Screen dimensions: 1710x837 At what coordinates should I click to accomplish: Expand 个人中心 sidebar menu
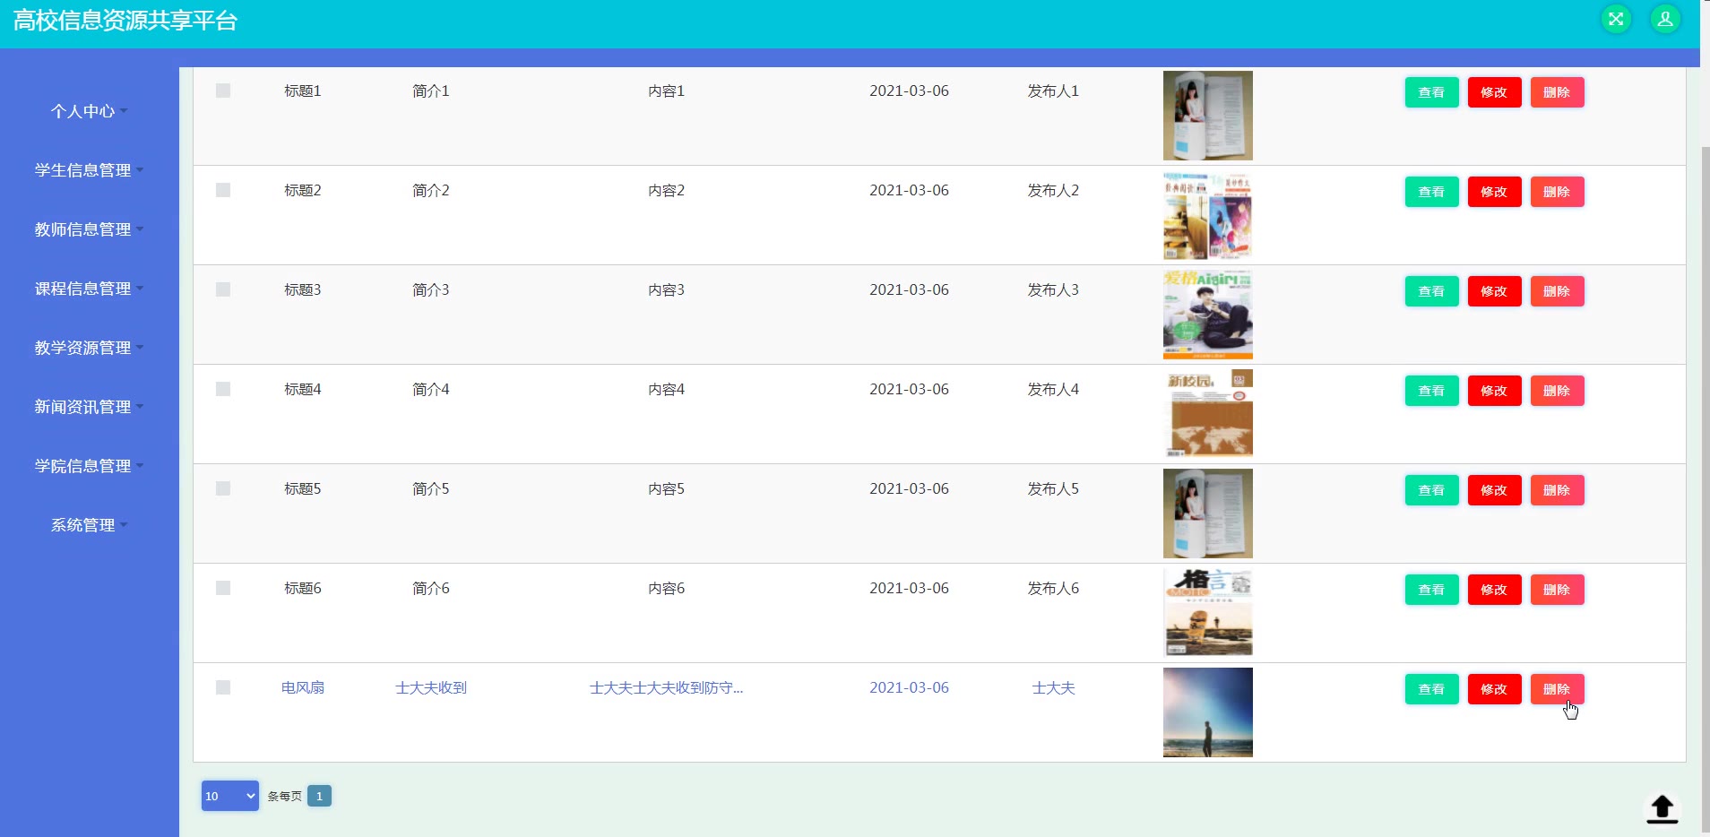pyautogui.click(x=90, y=111)
